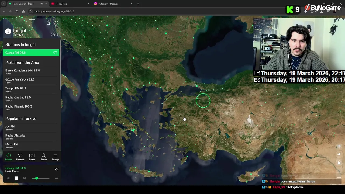345x194 pixels.
Task: Close the Instagram tab
Action: 132,4
